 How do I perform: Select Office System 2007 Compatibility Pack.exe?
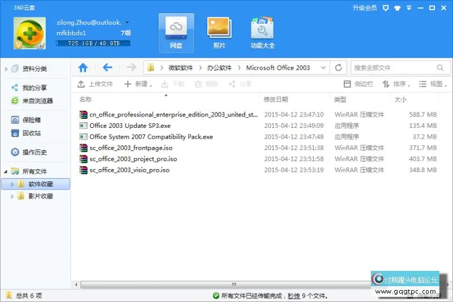[258, 137]
